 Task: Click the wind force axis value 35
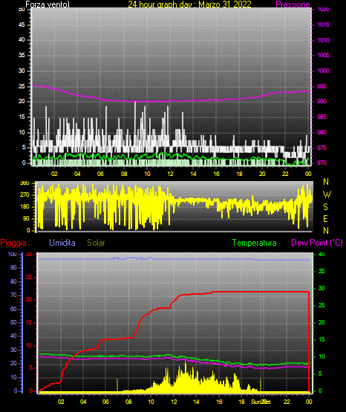[x=22, y=55]
